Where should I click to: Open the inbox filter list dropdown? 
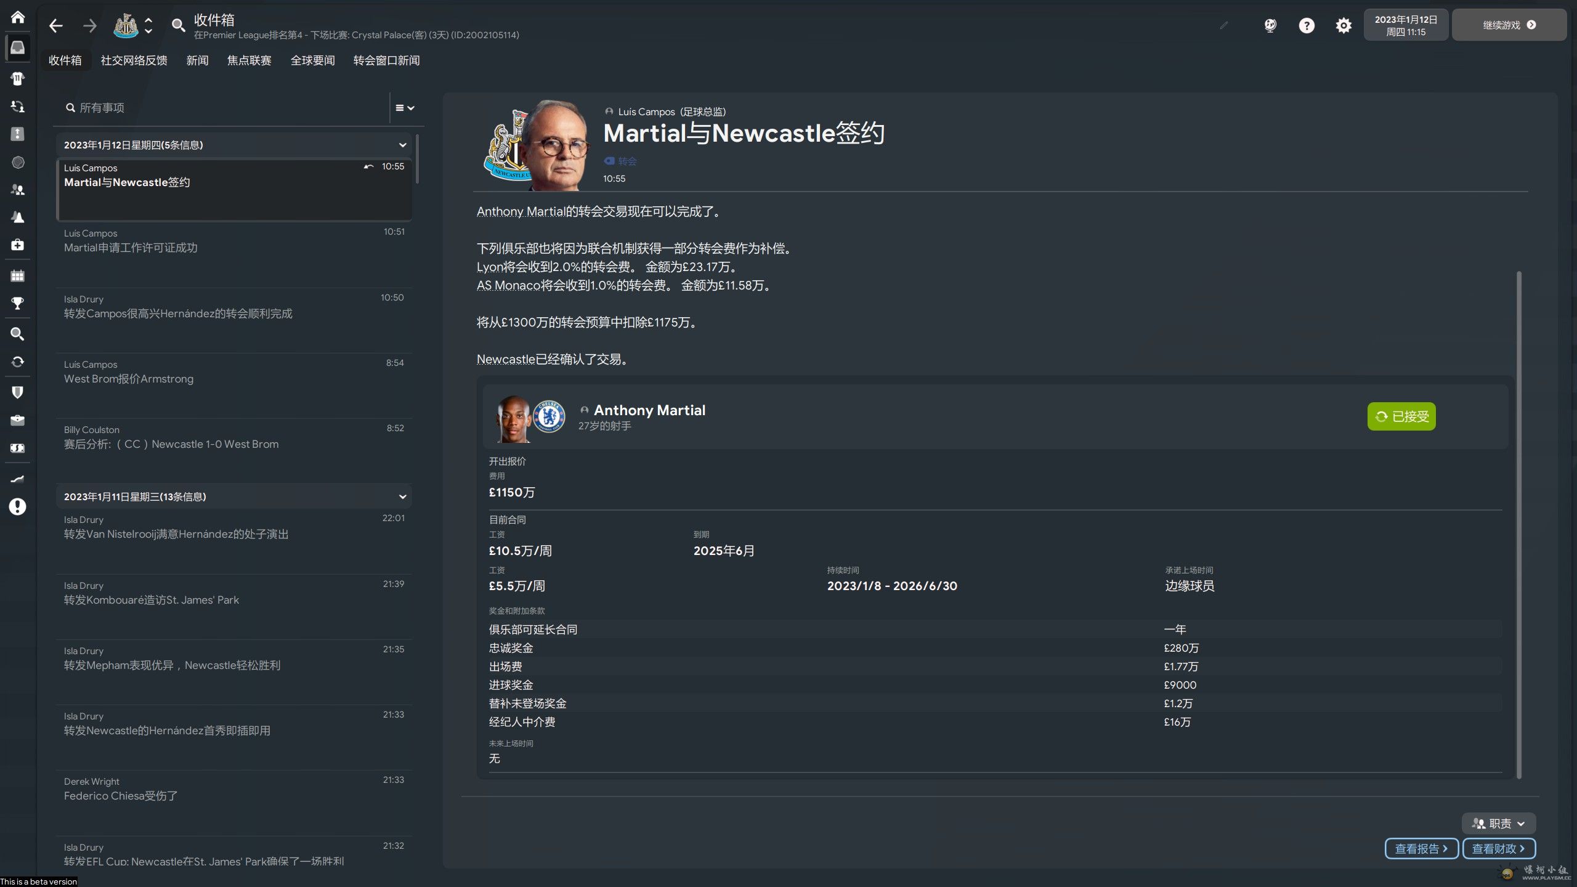[405, 108]
